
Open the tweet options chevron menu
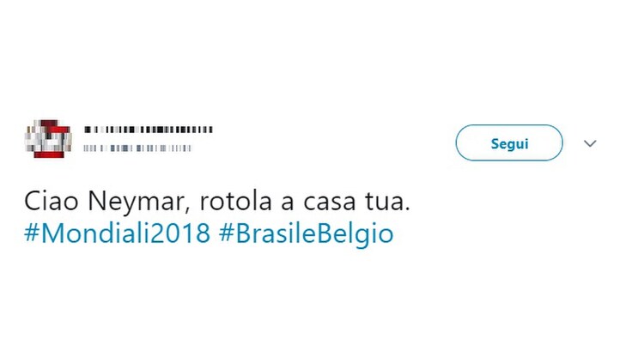(590, 143)
